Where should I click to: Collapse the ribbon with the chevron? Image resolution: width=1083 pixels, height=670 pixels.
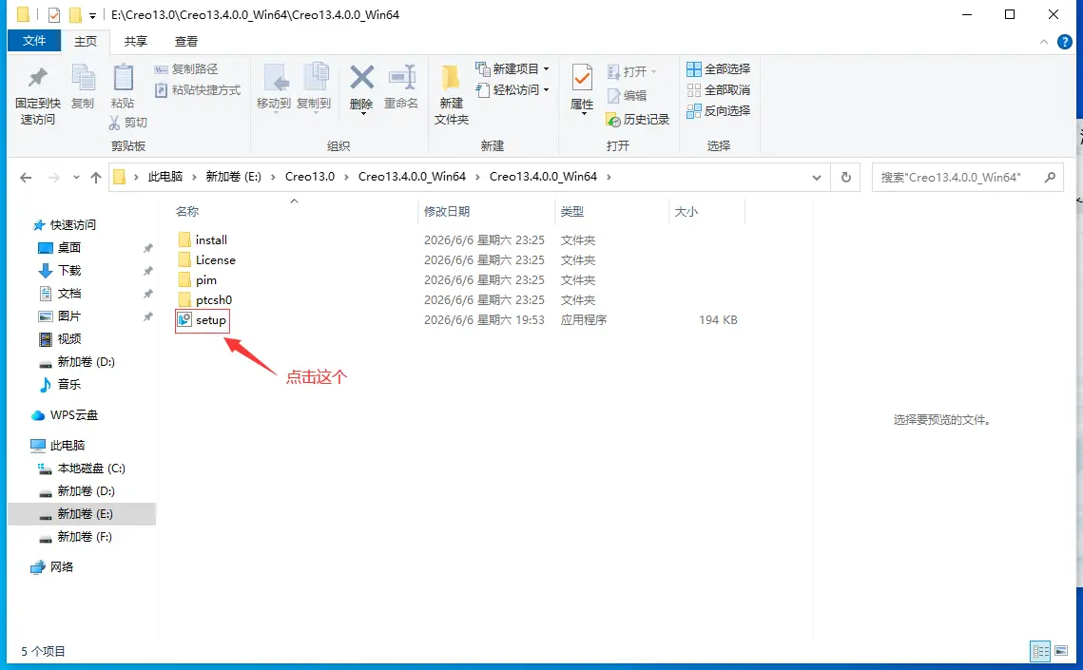[1043, 42]
